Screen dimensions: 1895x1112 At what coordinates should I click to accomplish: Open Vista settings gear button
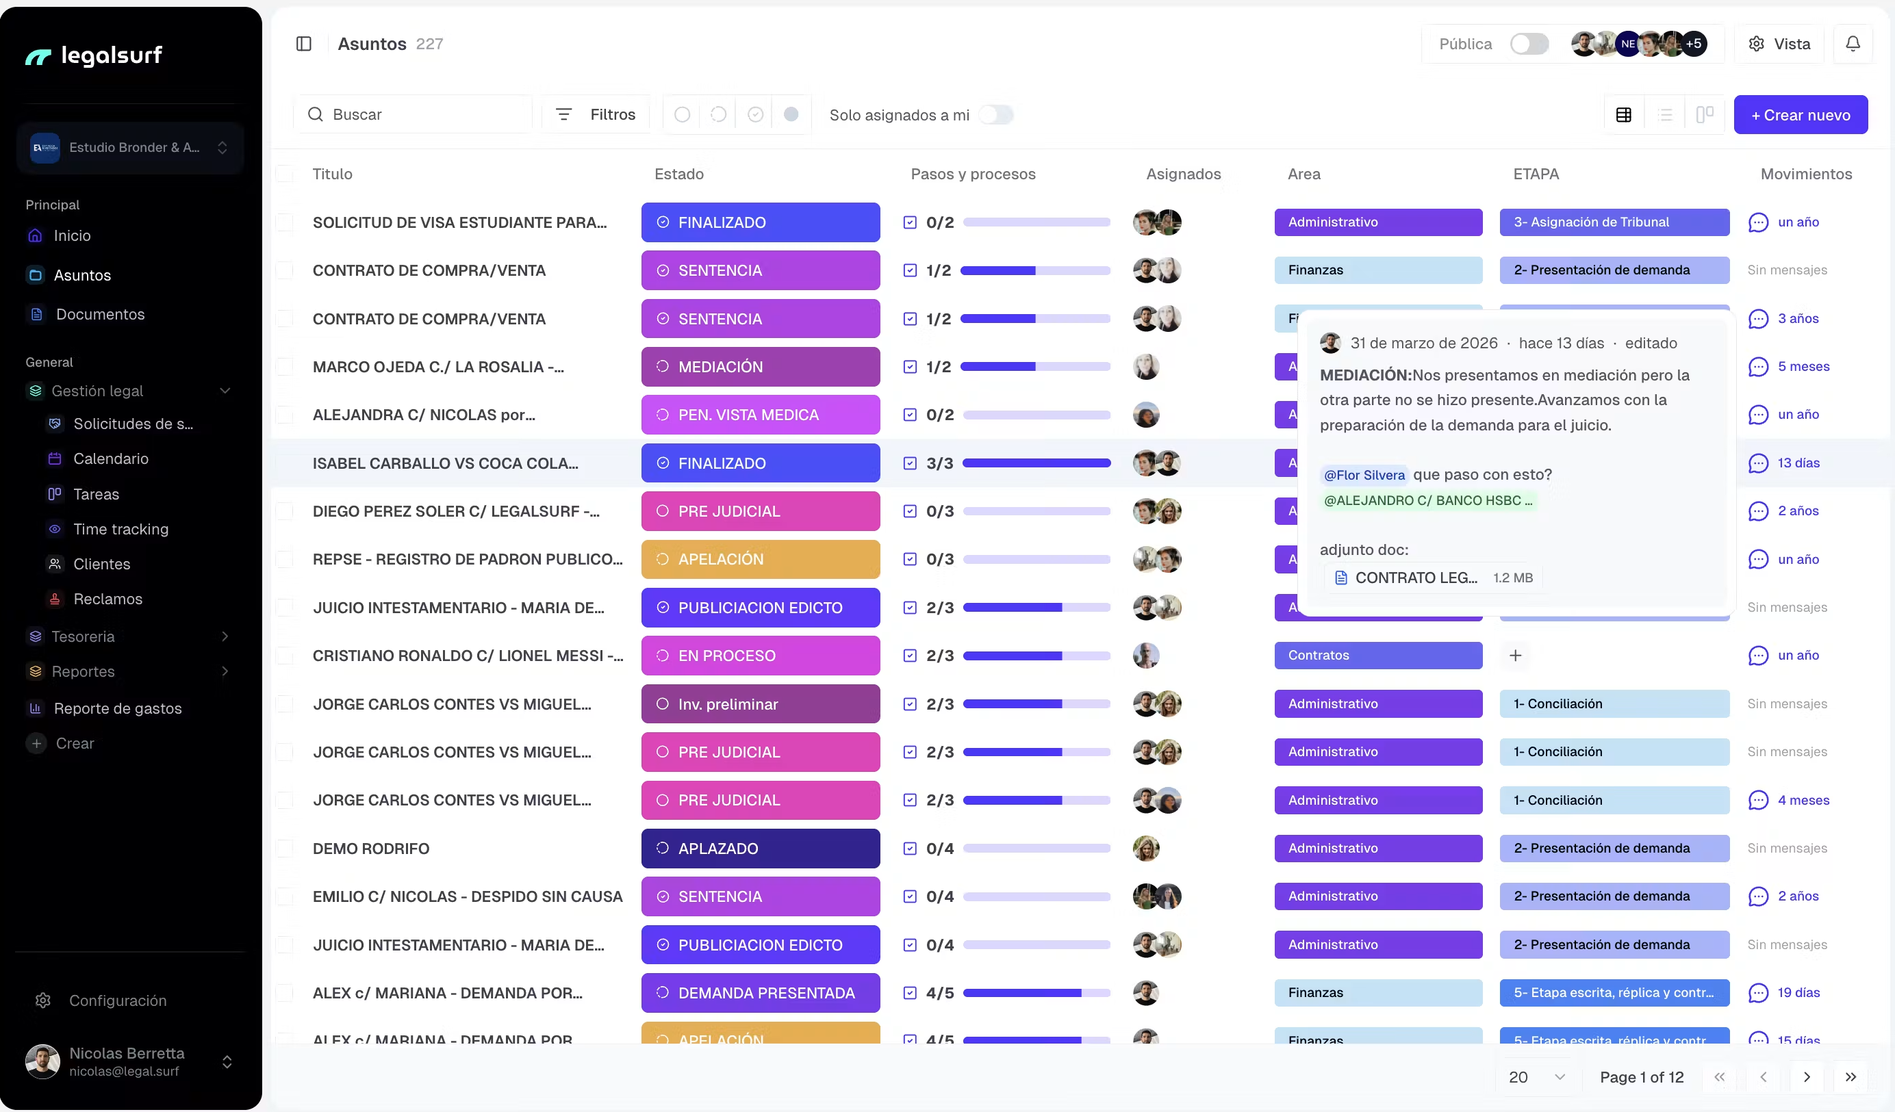[1779, 44]
